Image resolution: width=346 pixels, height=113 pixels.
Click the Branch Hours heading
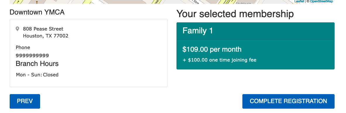pos(37,64)
